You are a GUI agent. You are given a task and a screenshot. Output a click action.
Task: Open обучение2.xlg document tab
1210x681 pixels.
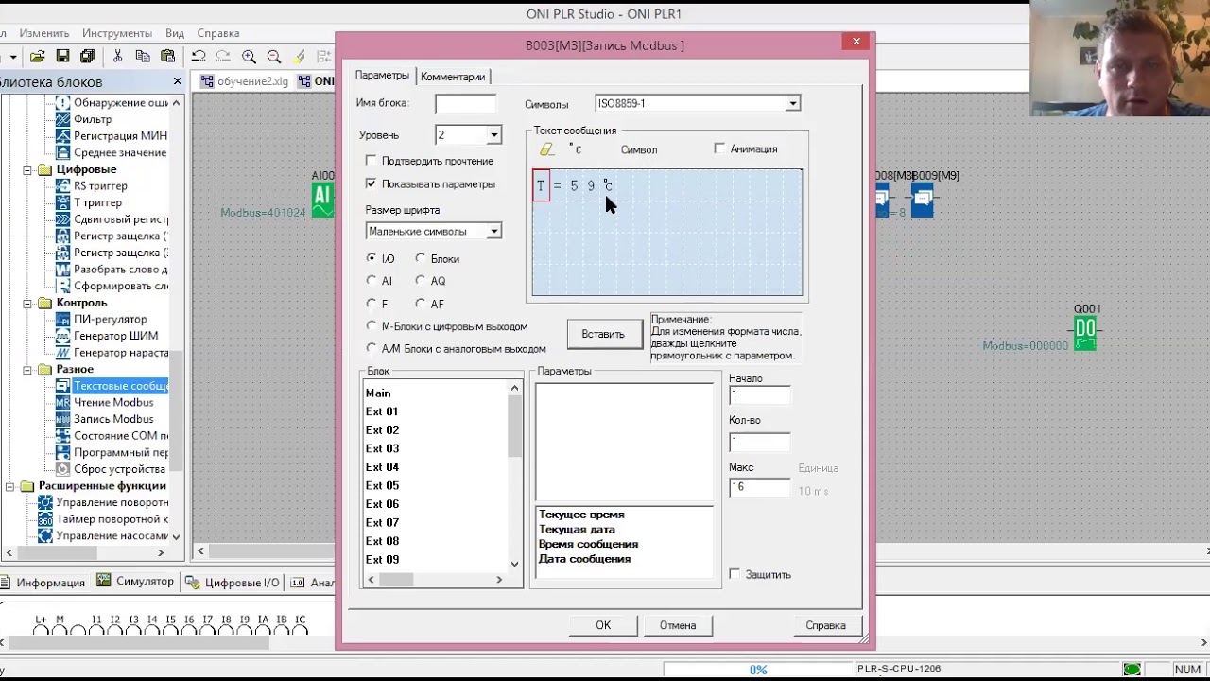pyautogui.click(x=245, y=81)
